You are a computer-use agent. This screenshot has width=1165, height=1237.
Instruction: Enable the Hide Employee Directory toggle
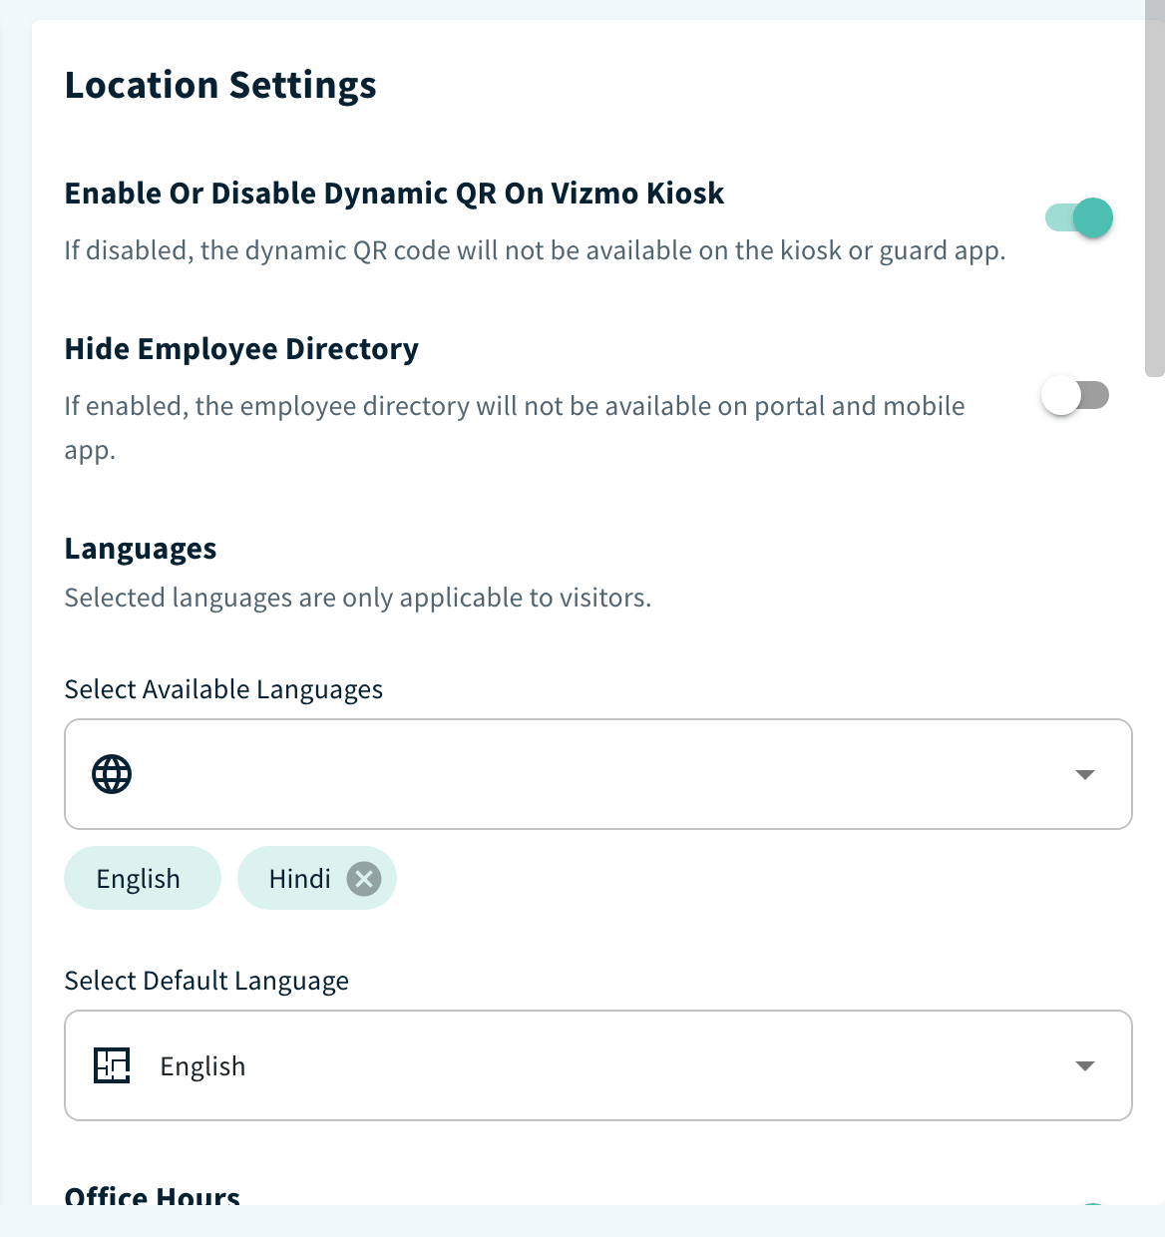click(x=1075, y=395)
